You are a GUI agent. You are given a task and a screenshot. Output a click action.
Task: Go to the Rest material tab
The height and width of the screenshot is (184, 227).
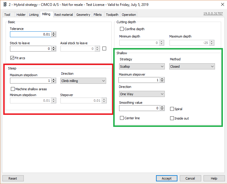coord(64,15)
